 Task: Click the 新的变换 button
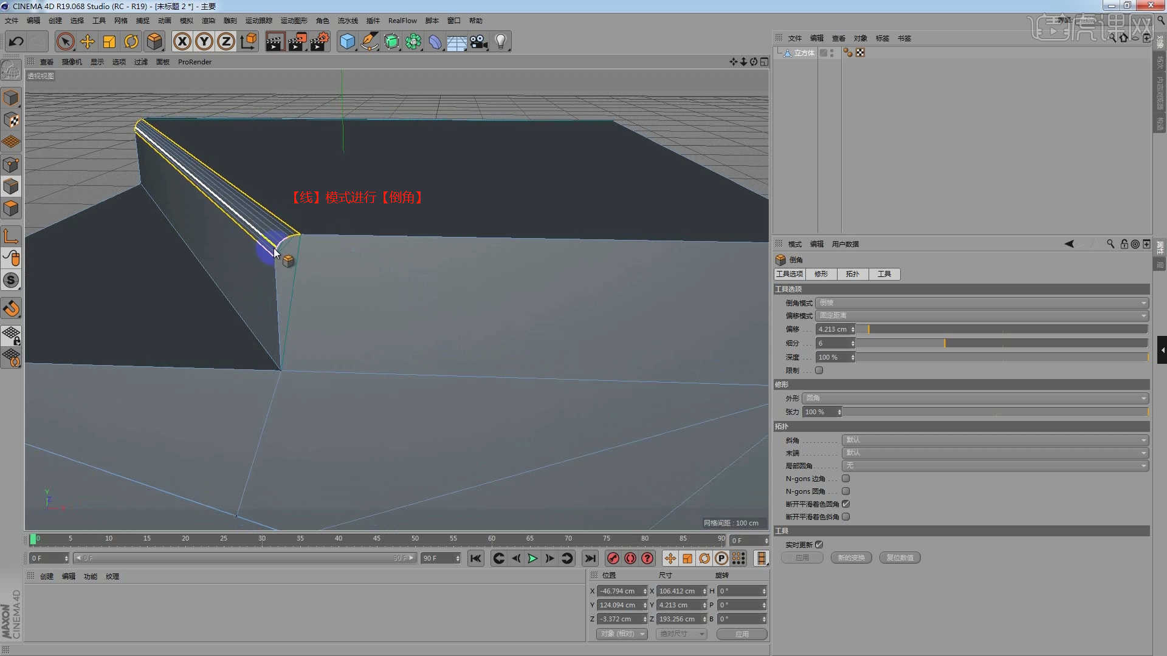tap(851, 558)
